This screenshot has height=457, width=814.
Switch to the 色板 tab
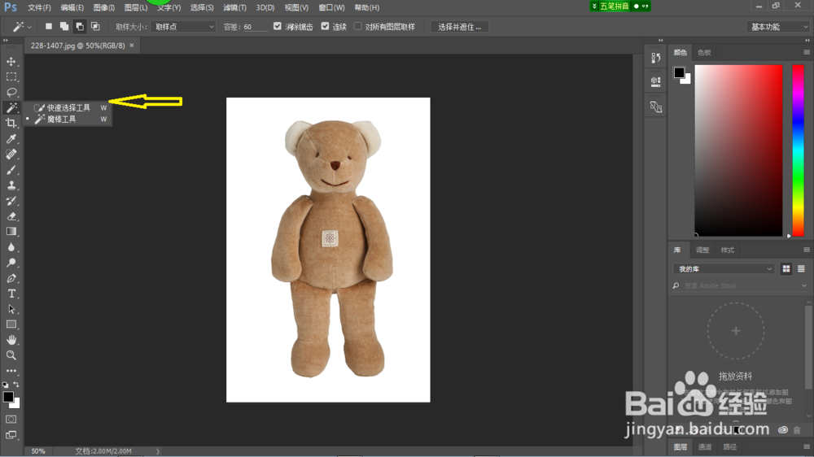point(704,52)
